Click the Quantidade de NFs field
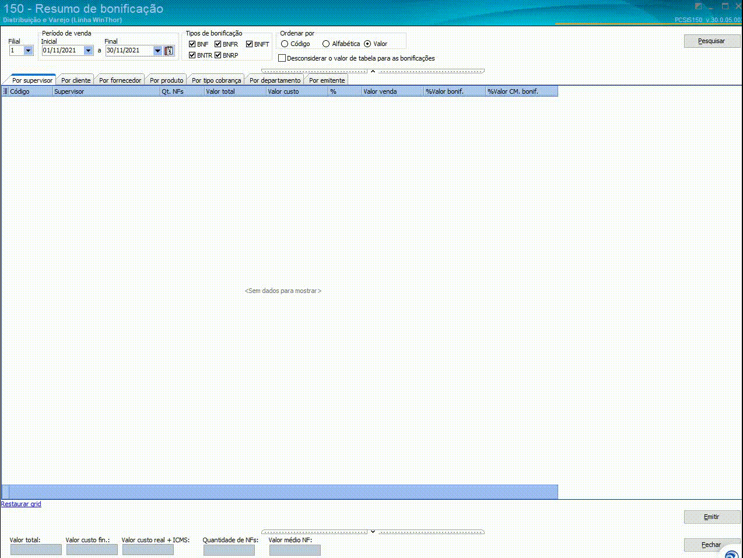 point(229,549)
